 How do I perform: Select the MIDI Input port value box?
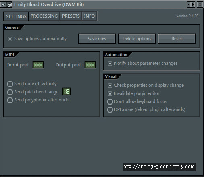(38, 65)
